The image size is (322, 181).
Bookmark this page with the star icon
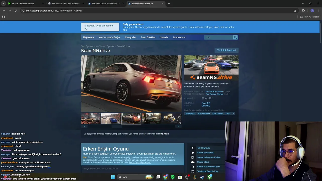(295, 11)
